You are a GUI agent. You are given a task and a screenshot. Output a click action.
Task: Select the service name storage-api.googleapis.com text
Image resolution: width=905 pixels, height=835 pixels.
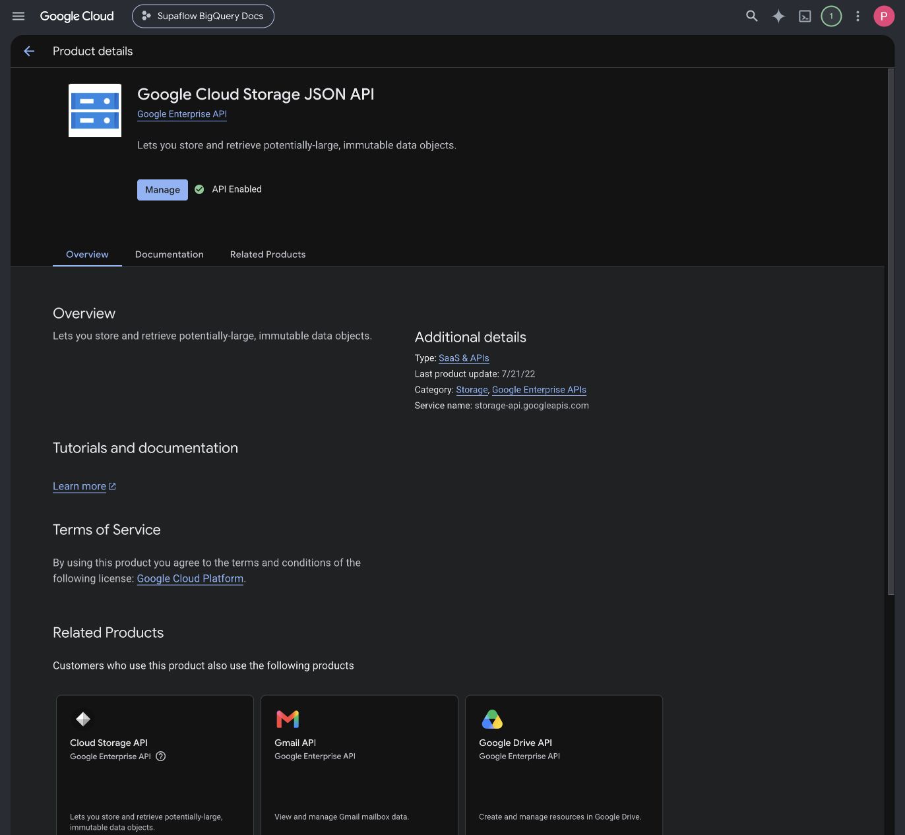[x=532, y=406]
